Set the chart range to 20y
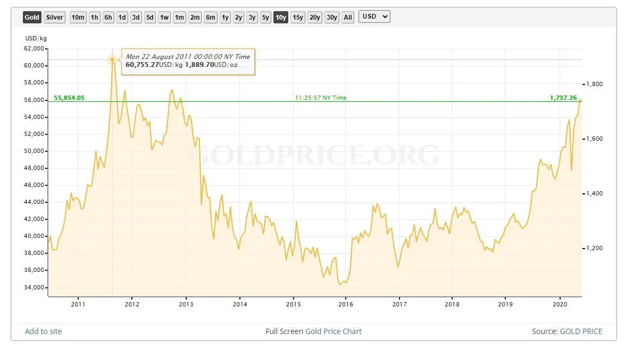Screen dimensions: 625x351 tap(315, 17)
